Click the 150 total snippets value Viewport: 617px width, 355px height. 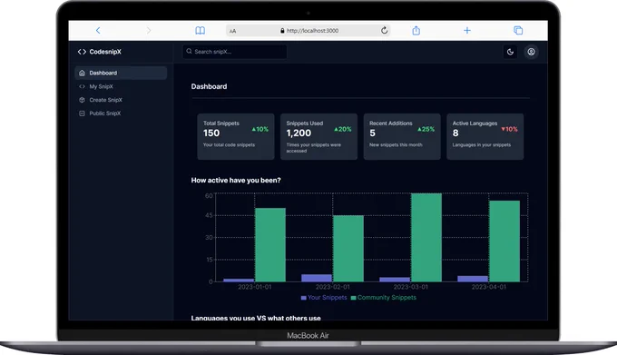(211, 133)
